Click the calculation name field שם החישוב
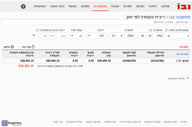 pos(96,22)
